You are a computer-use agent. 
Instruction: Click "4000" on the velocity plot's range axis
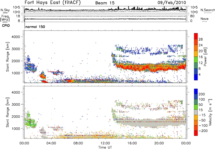tap(16, 92)
